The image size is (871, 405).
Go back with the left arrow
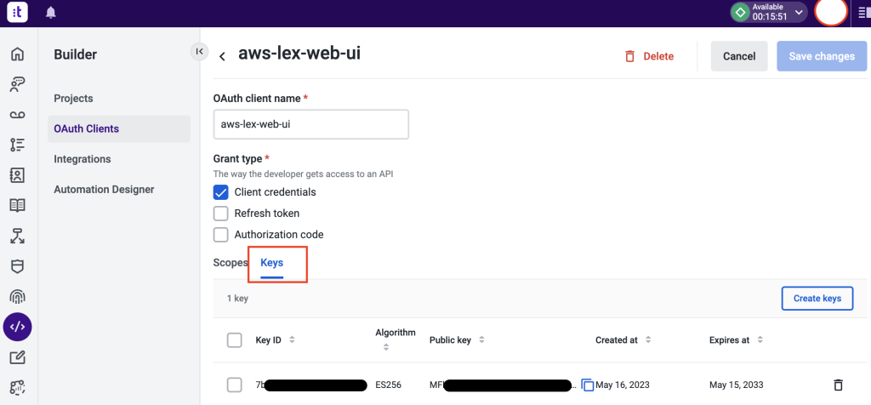[222, 56]
